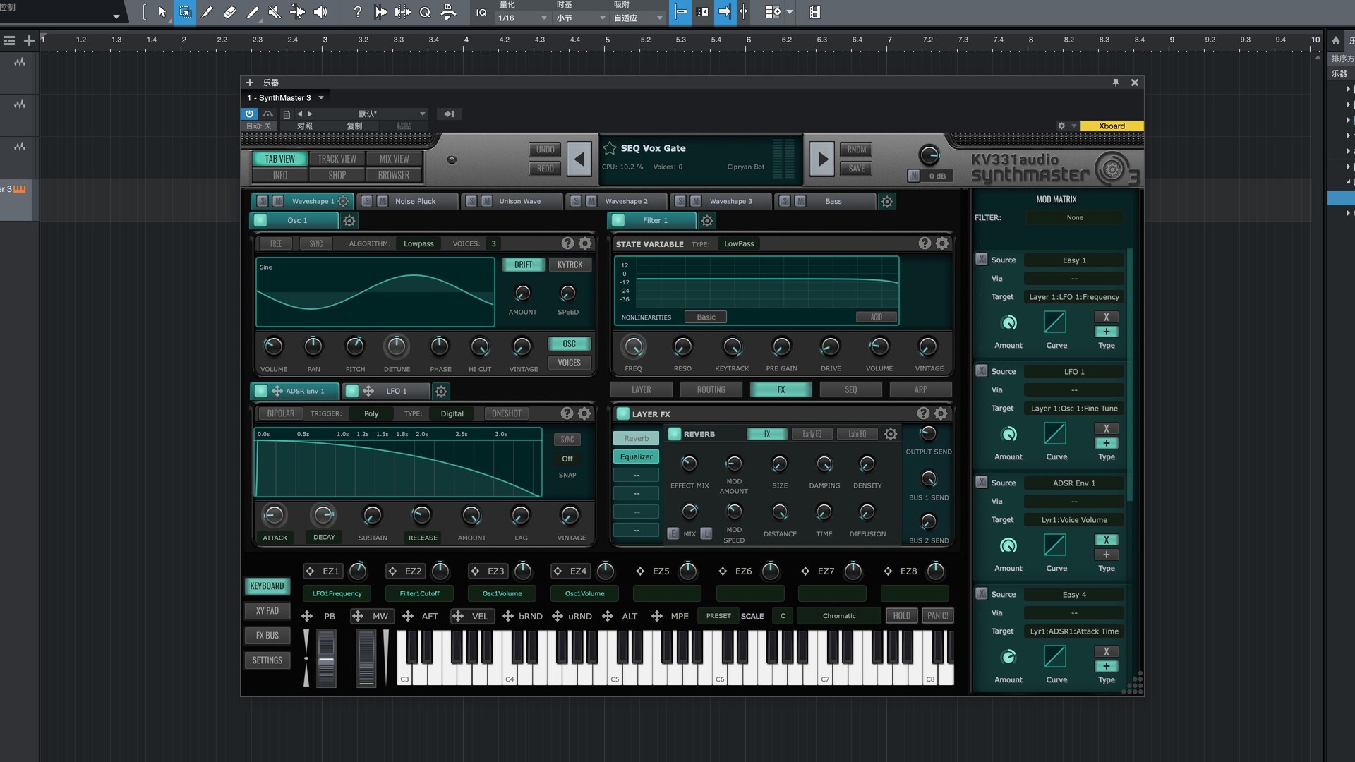The image size is (1355, 762).
Task: Open layer settings gear after Bass tab
Action: pos(887,202)
